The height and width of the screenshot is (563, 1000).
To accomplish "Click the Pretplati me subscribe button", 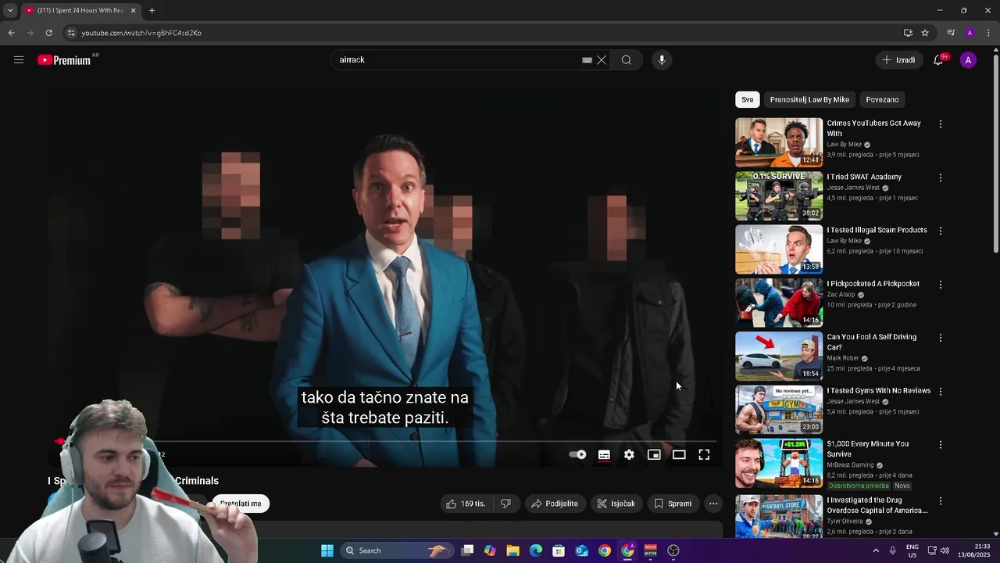I will tap(241, 504).
